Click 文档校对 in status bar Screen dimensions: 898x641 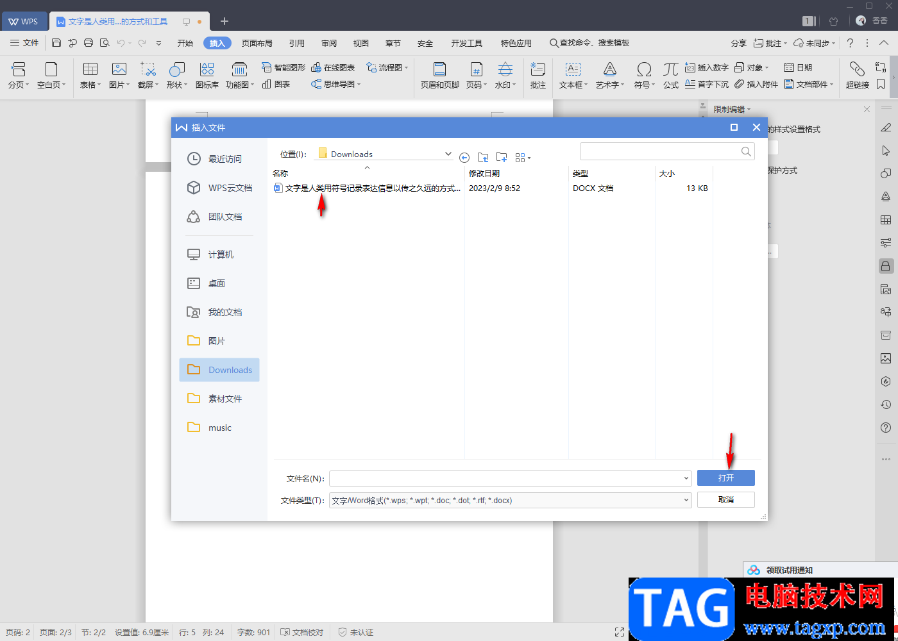[302, 632]
